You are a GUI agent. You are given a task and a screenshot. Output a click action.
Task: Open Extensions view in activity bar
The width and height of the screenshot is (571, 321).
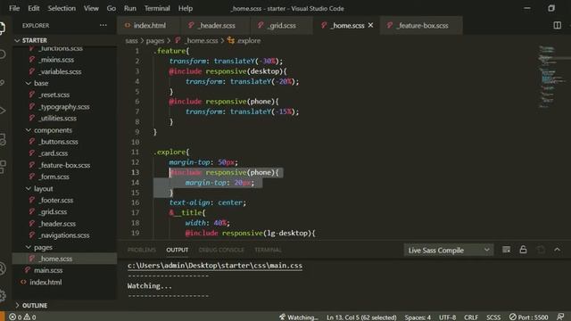2,167
